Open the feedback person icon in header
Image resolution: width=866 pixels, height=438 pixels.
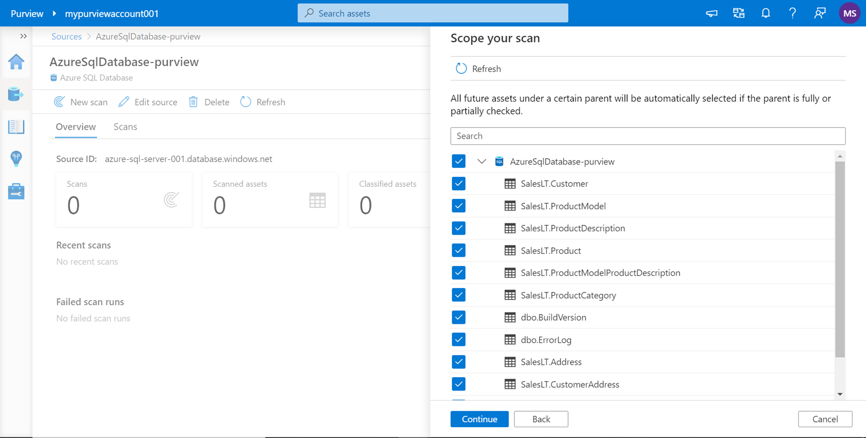[x=820, y=13]
